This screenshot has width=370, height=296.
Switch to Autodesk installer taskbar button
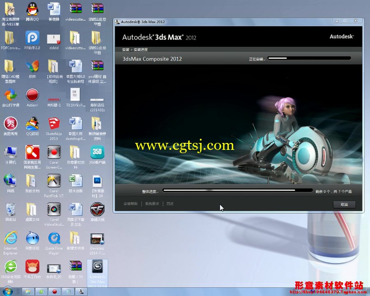pos(81,292)
